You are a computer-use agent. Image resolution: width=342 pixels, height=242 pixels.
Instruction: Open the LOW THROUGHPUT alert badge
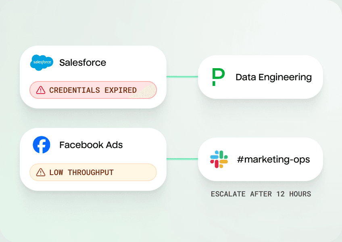tap(93, 173)
